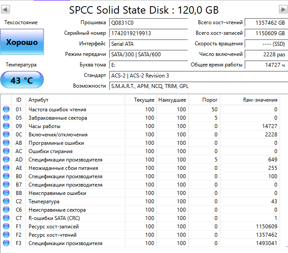Click status orb beside Температура attribute
The image size is (288, 253).
[x=6, y=202]
